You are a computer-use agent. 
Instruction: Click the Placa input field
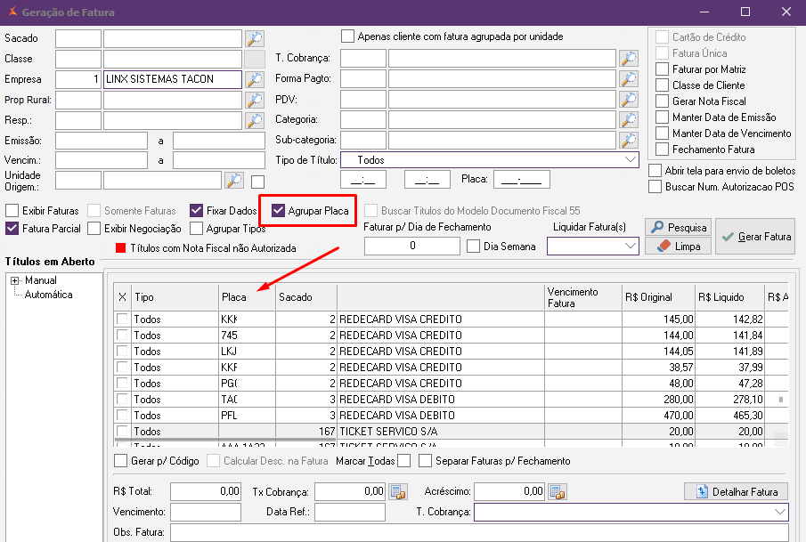pos(522,180)
